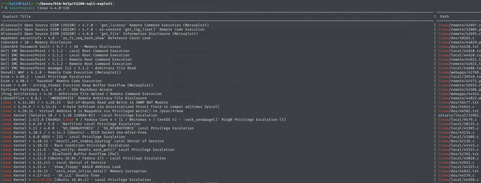Click the 'Exim < 4.86.2' Local Privilege Escalation line

coord(46,77)
